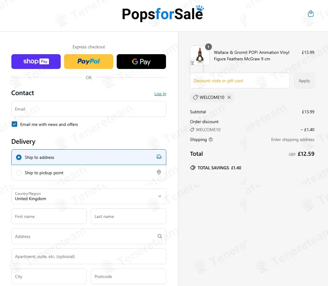Screen dimensions: 328x286
Task: Remove the WELCOME10 discount code tag
Action: (229, 97)
